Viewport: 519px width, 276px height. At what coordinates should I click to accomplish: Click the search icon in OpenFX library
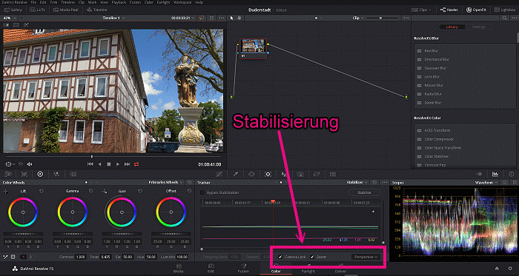pos(504,18)
